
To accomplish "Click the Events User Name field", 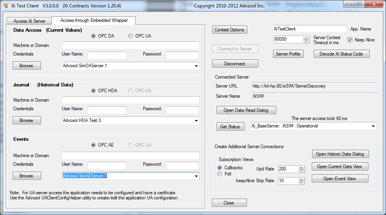I will tap(107, 166).
